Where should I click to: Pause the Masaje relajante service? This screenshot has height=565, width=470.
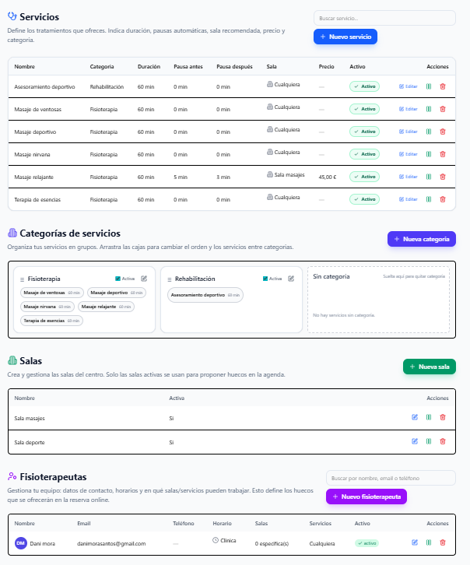click(429, 177)
